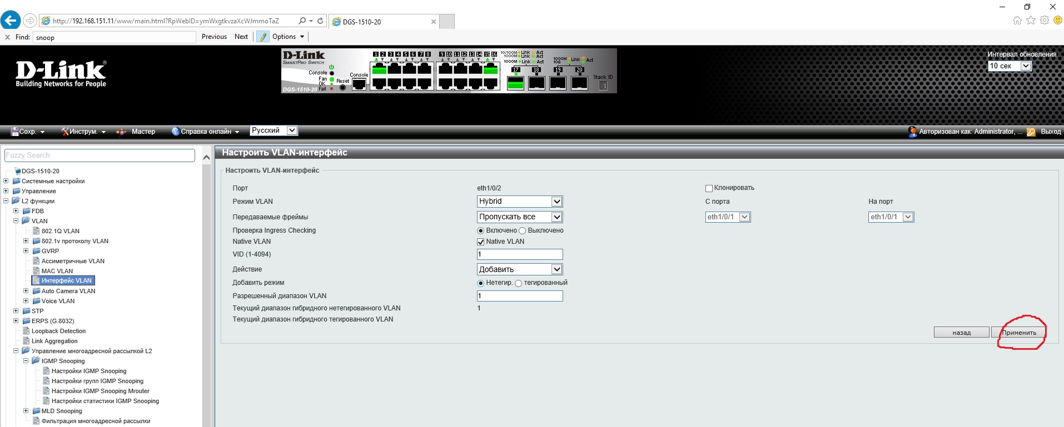Click the browser back arrow button
1064x427 pixels.
[x=11, y=21]
